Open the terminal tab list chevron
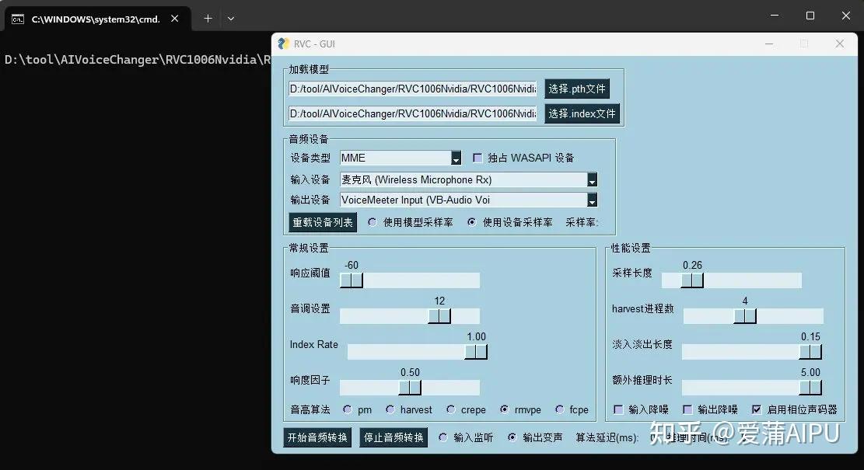The width and height of the screenshot is (864, 470). [231, 18]
